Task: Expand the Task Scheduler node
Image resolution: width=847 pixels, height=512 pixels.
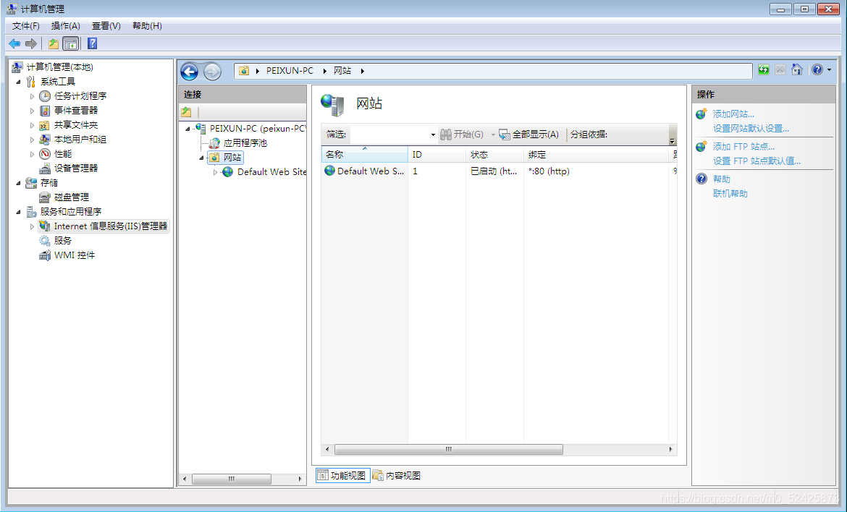Action: [33, 96]
